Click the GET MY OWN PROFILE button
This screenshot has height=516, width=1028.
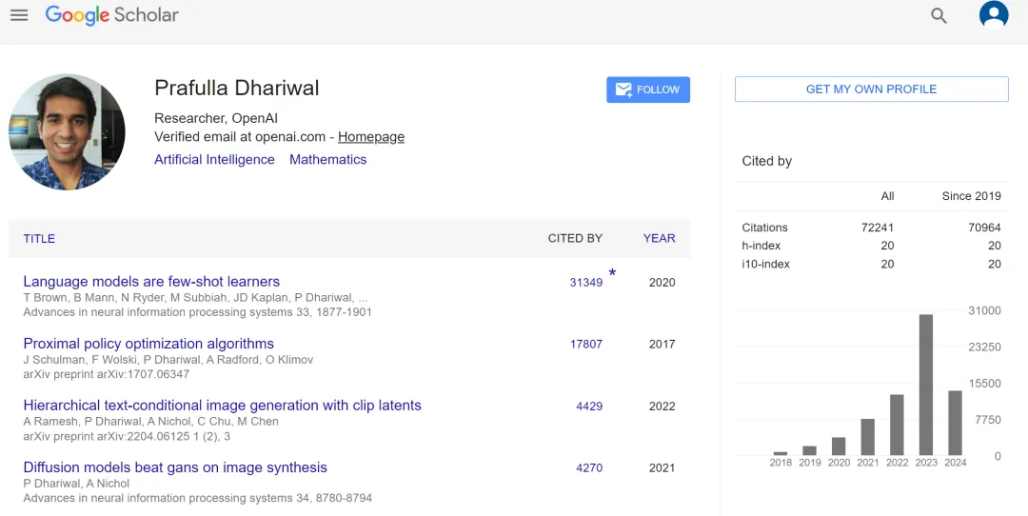tap(871, 89)
